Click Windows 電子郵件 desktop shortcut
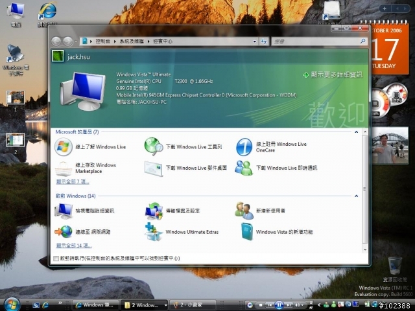 coord(16,60)
